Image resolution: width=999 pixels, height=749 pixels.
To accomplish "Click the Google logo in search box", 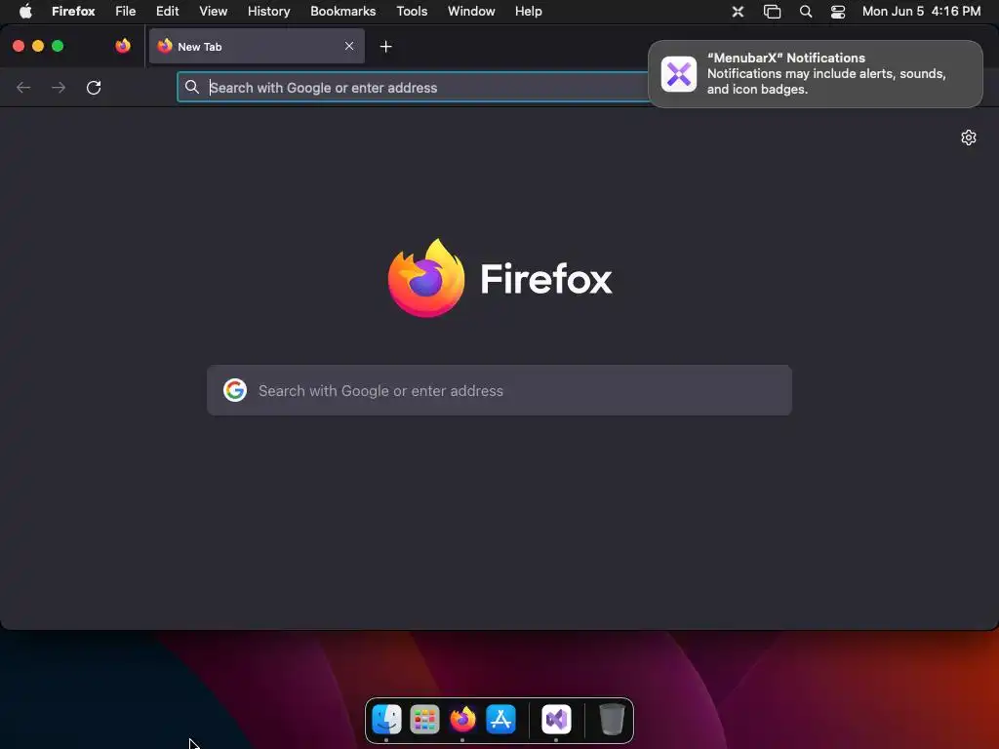I will tap(235, 390).
